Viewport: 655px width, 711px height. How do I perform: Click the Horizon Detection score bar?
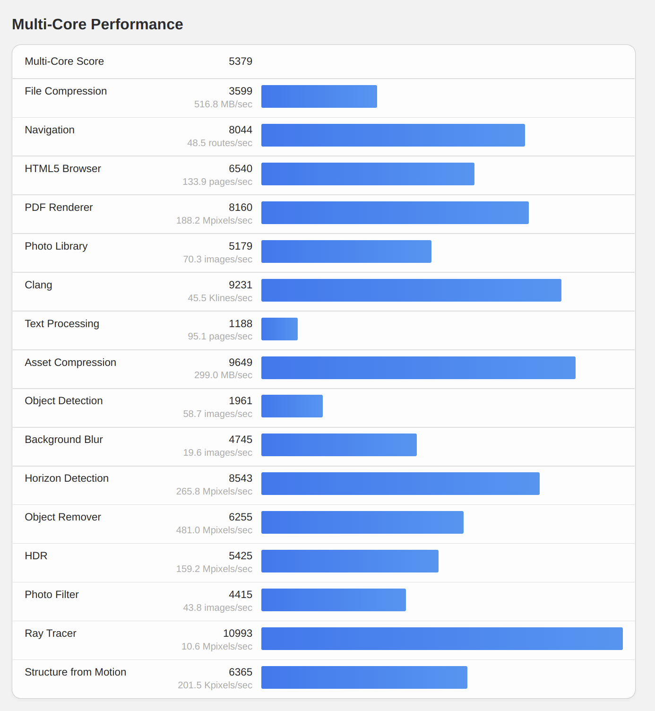[400, 484]
